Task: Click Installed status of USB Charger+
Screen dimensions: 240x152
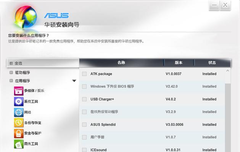Action: pyautogui.click(x=209, y=99)
